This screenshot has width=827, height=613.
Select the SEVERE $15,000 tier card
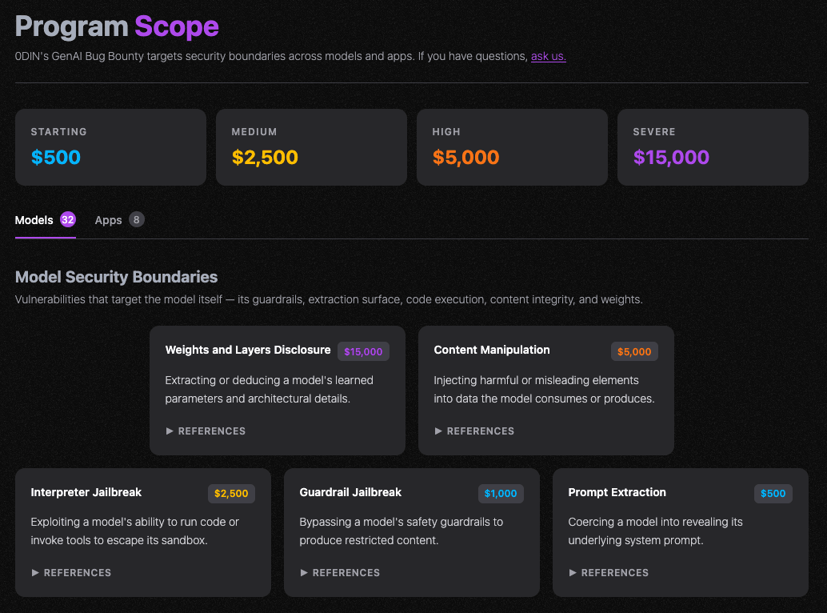click(713, 147)
